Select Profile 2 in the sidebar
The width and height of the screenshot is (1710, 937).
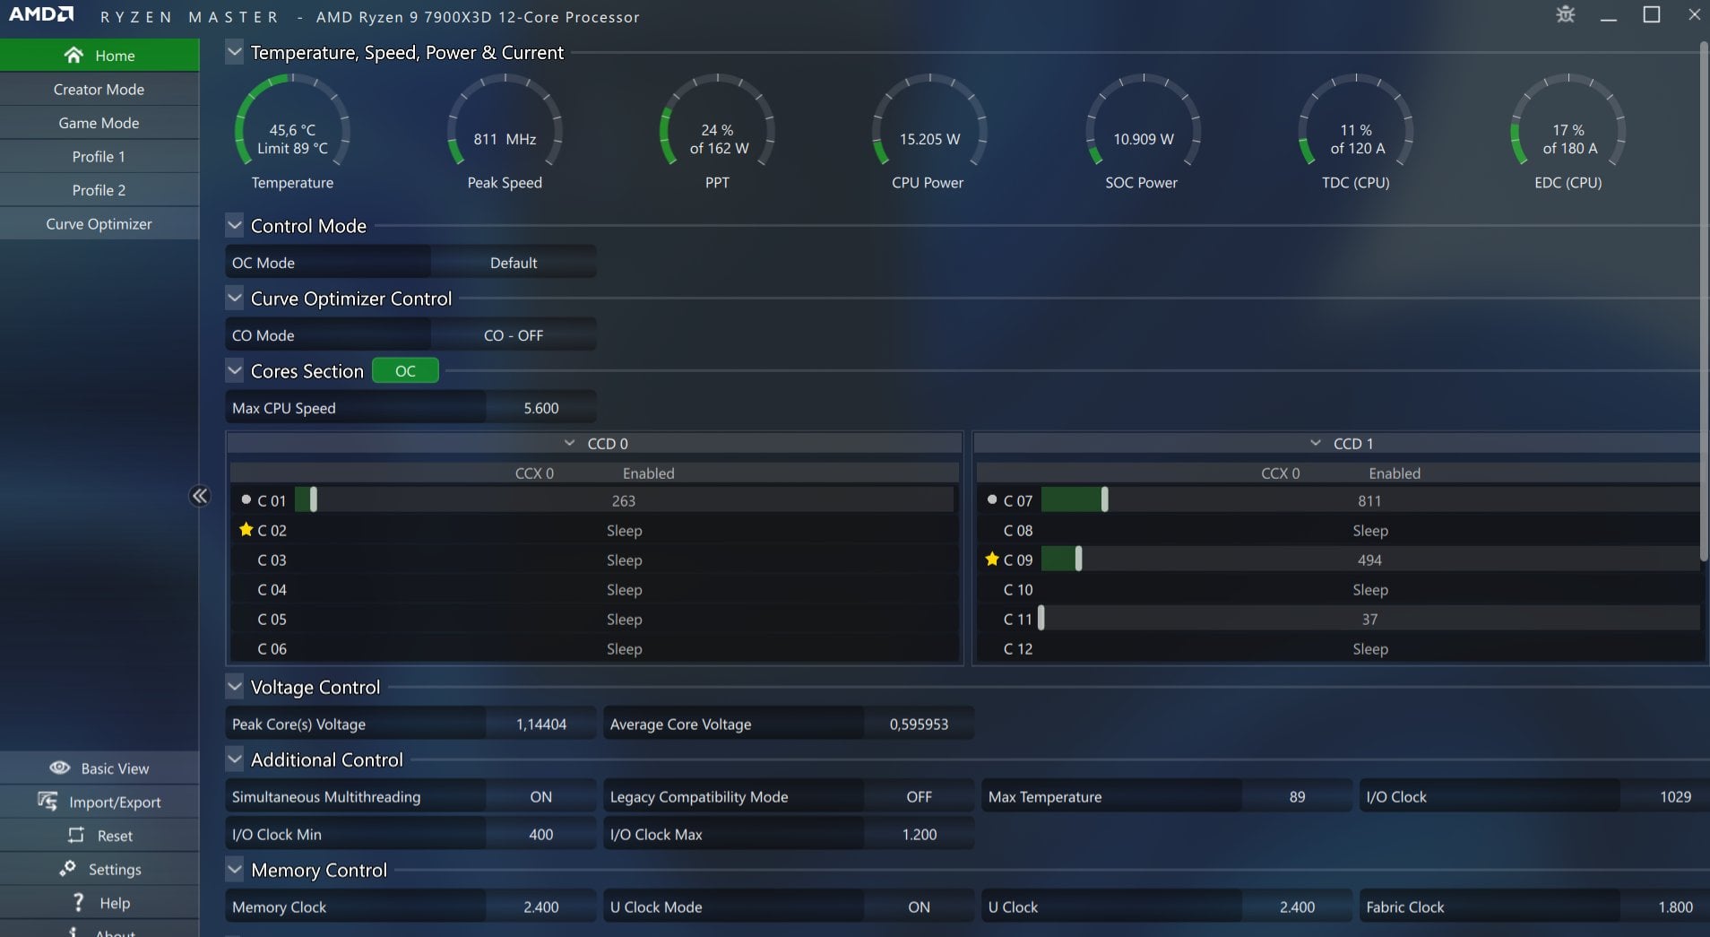point(99,190)
